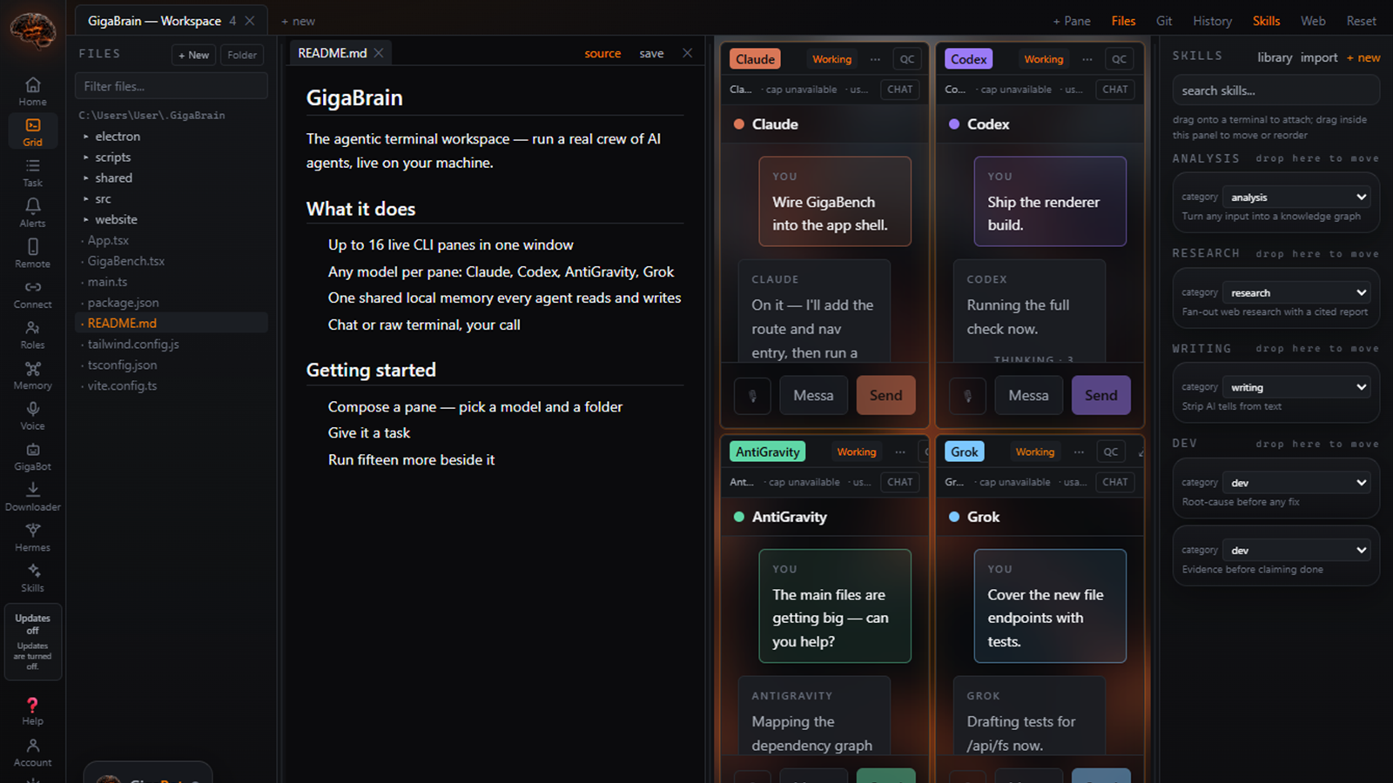Toggle CHAT mode in Codex pane

point(1115,90)
